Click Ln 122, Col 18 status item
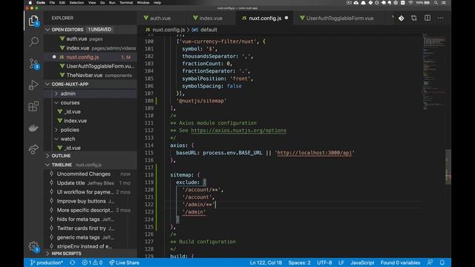475x267 pixels. [x=266, y=263]
